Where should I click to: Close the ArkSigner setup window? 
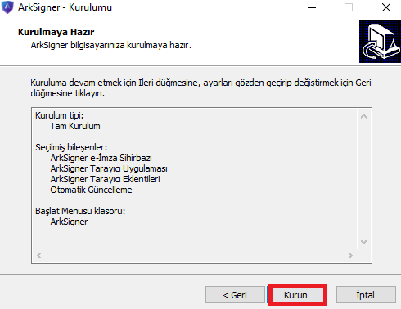386,7
